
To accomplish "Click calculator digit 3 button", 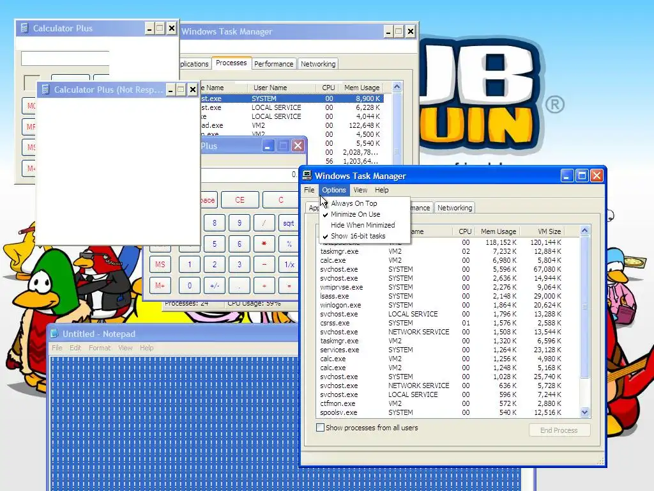I will click(x=240, y=264).
